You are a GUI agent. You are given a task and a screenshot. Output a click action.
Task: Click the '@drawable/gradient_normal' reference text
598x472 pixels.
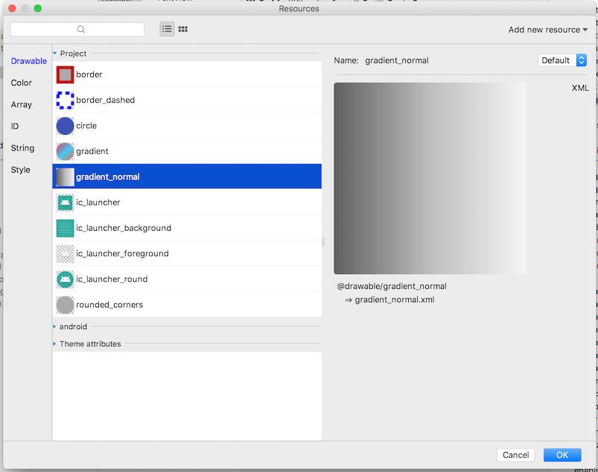(392, 287)
